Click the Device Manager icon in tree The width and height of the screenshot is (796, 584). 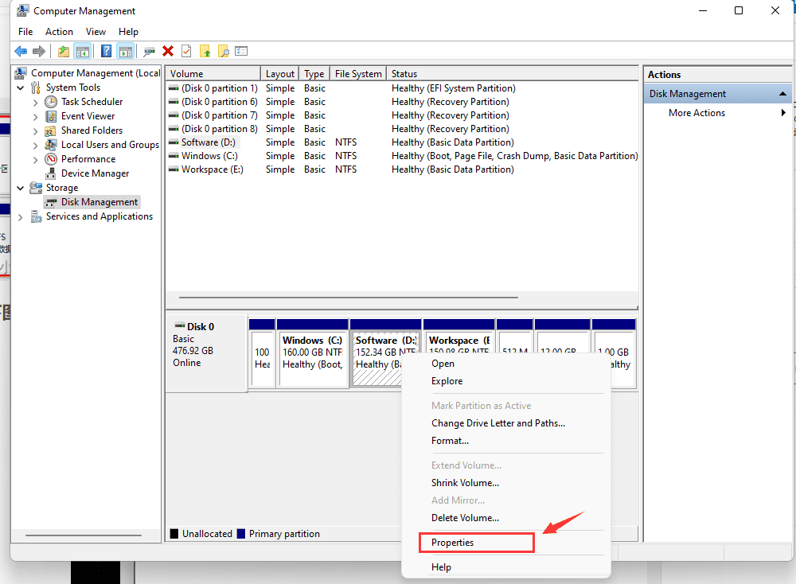tap(51, 173)
